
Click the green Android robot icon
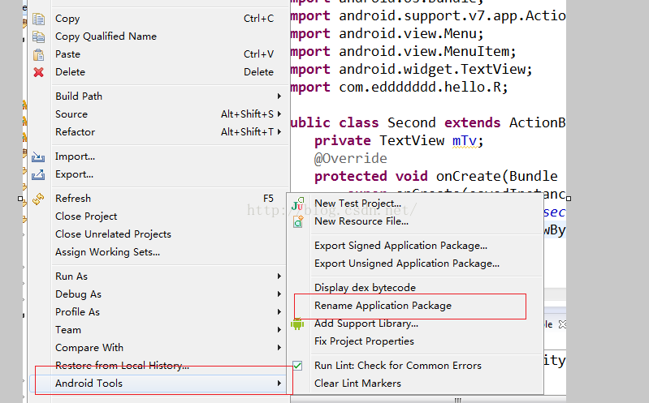[297, 324]
